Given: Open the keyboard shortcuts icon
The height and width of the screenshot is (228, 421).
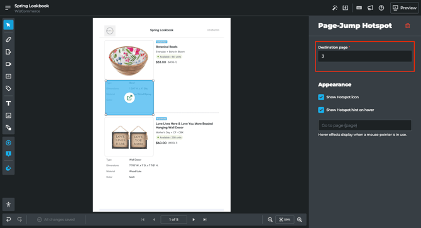Looking at the screenshot, I should point(359,8).
